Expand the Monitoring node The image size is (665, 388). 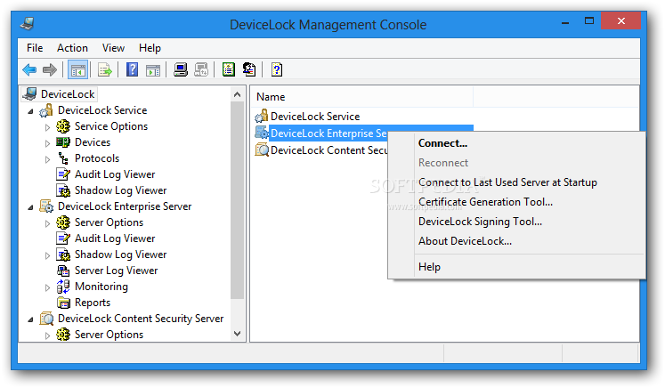point(47,288)
